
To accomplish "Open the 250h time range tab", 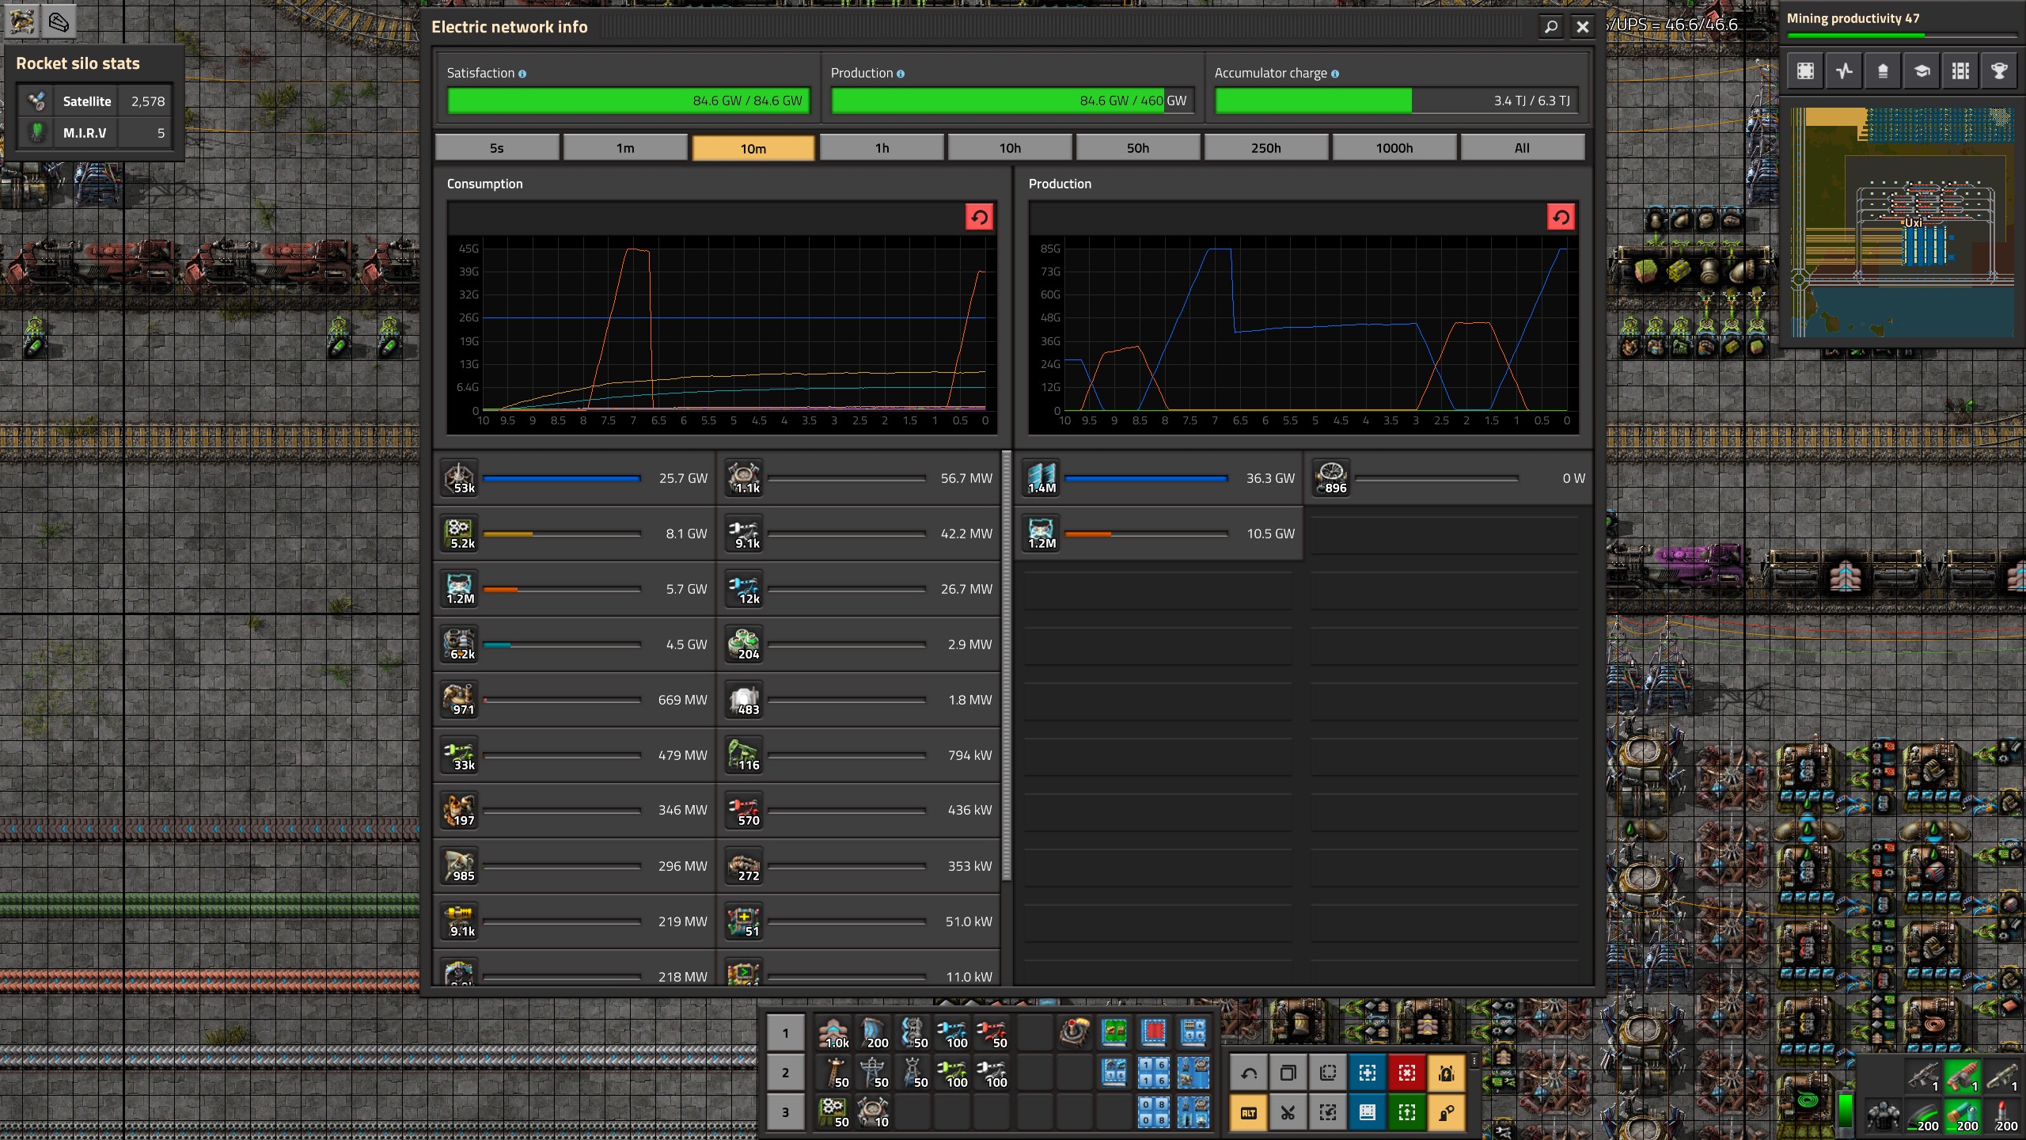I will [x=1266, y=148].
